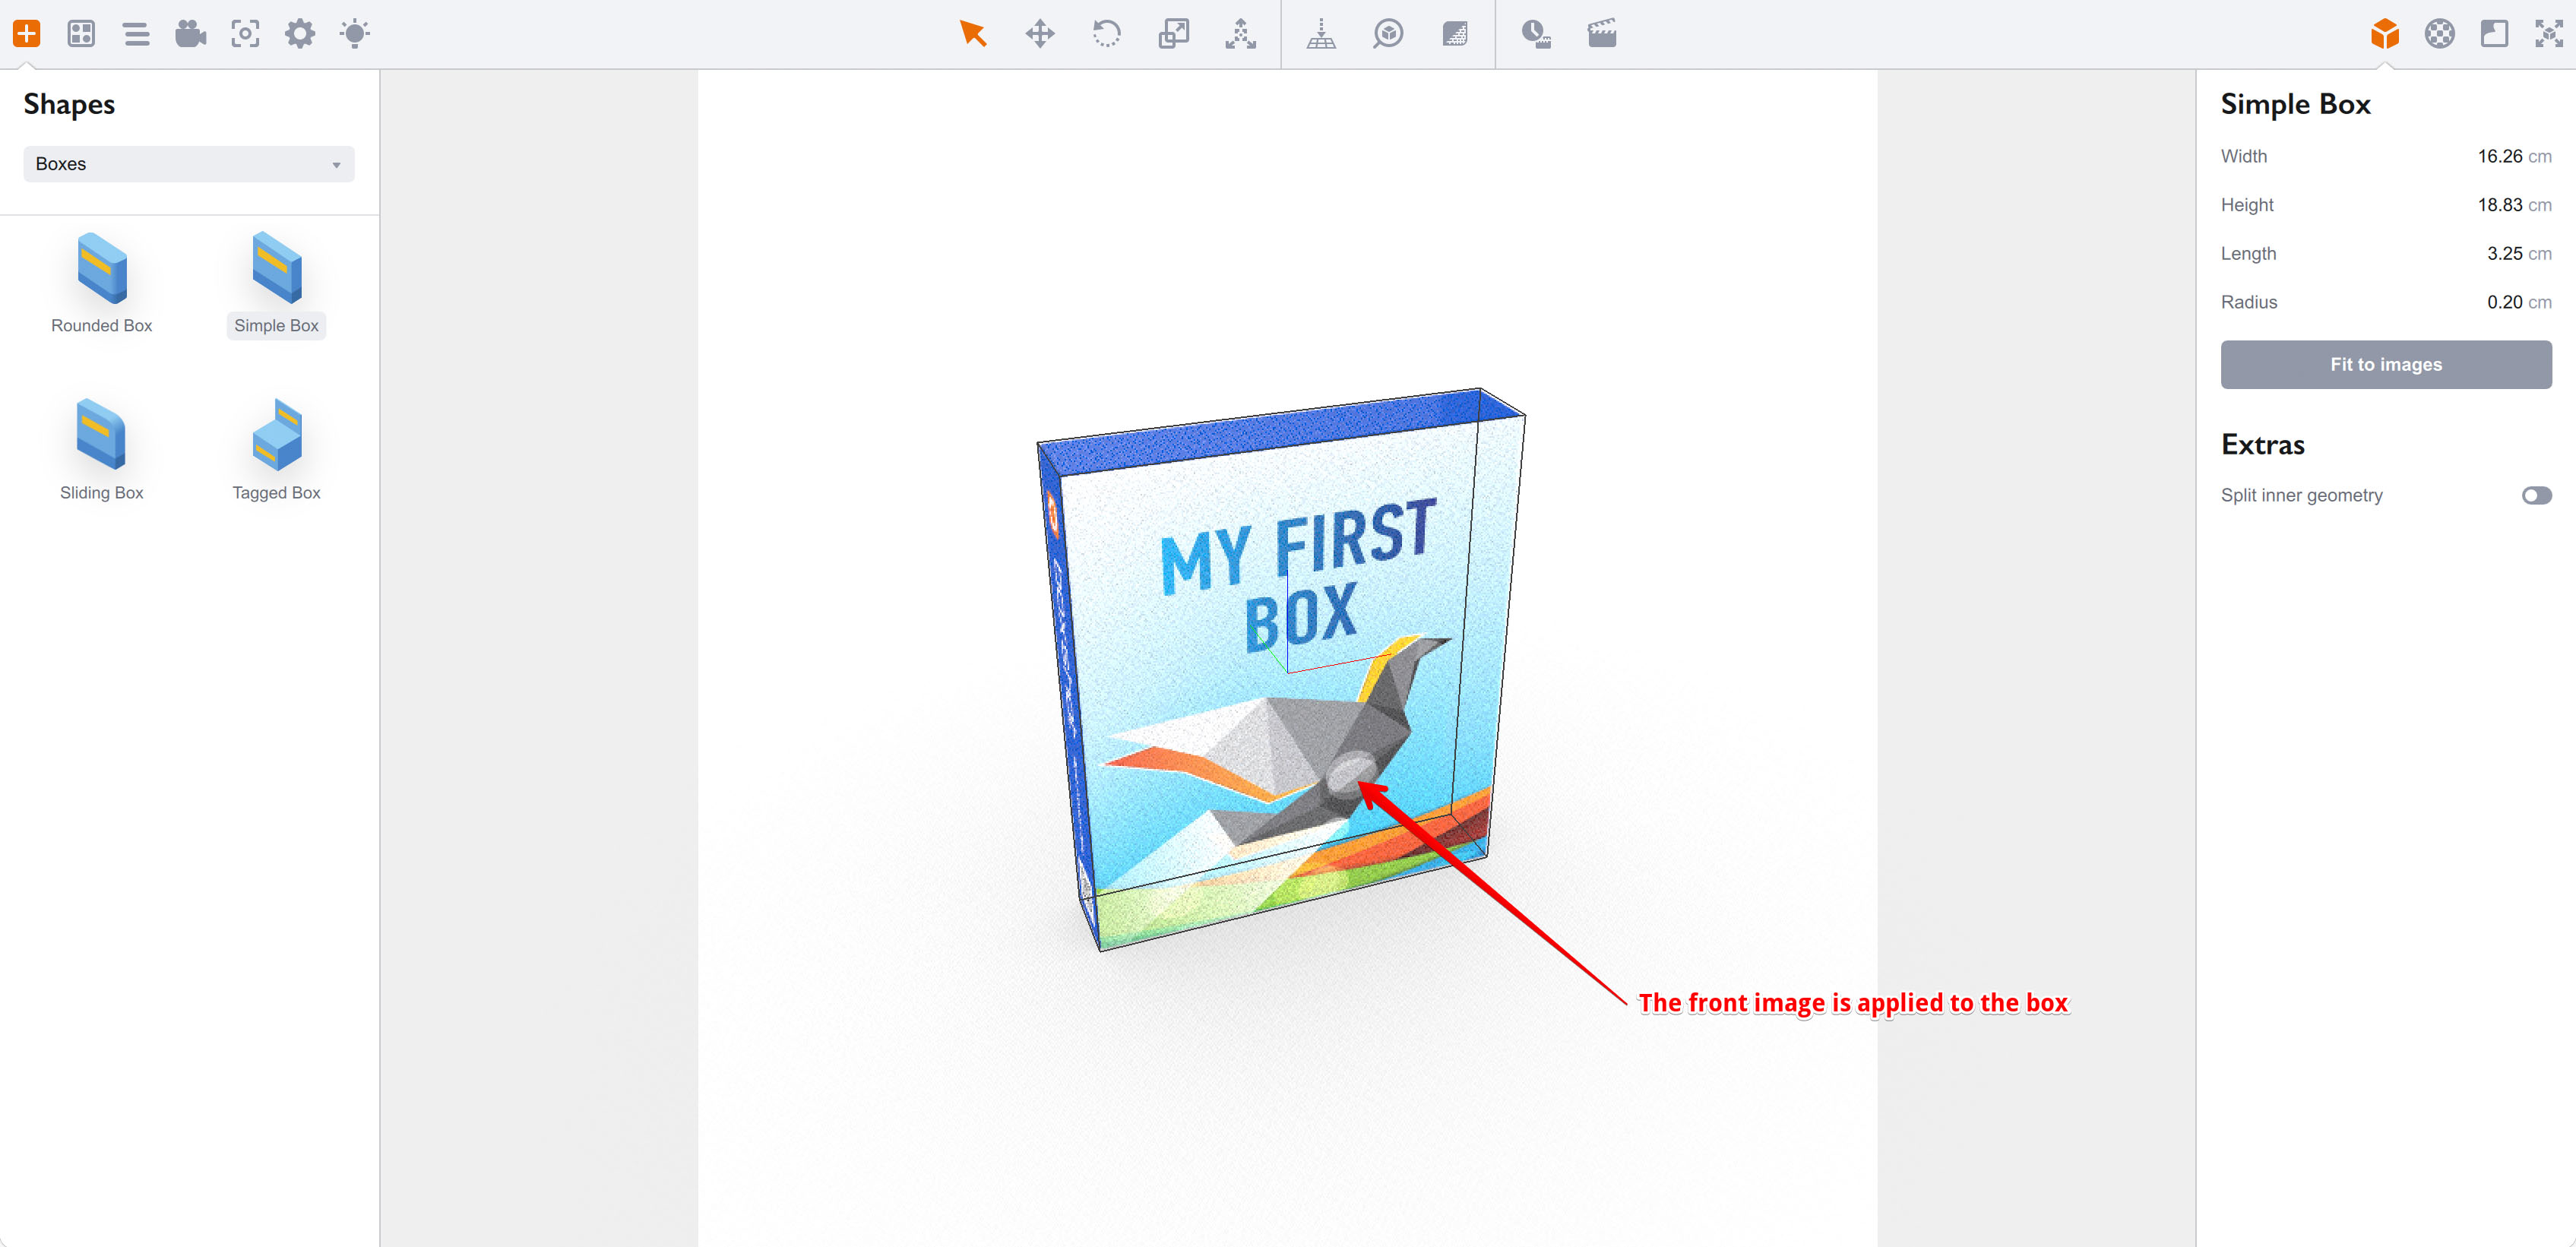Click the settings gear icon
The height and width of the screenshot is (1247, 2576).
[x=299, y=33]
